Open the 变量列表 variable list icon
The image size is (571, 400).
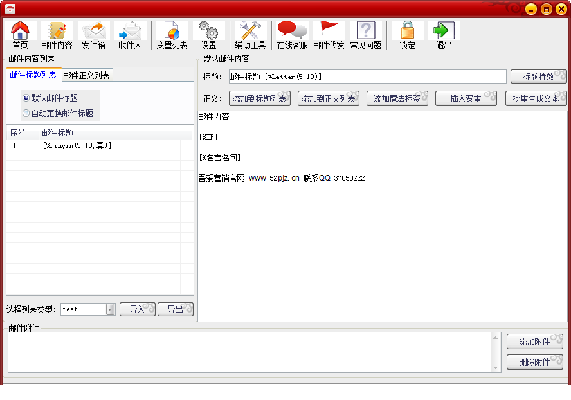172,35
